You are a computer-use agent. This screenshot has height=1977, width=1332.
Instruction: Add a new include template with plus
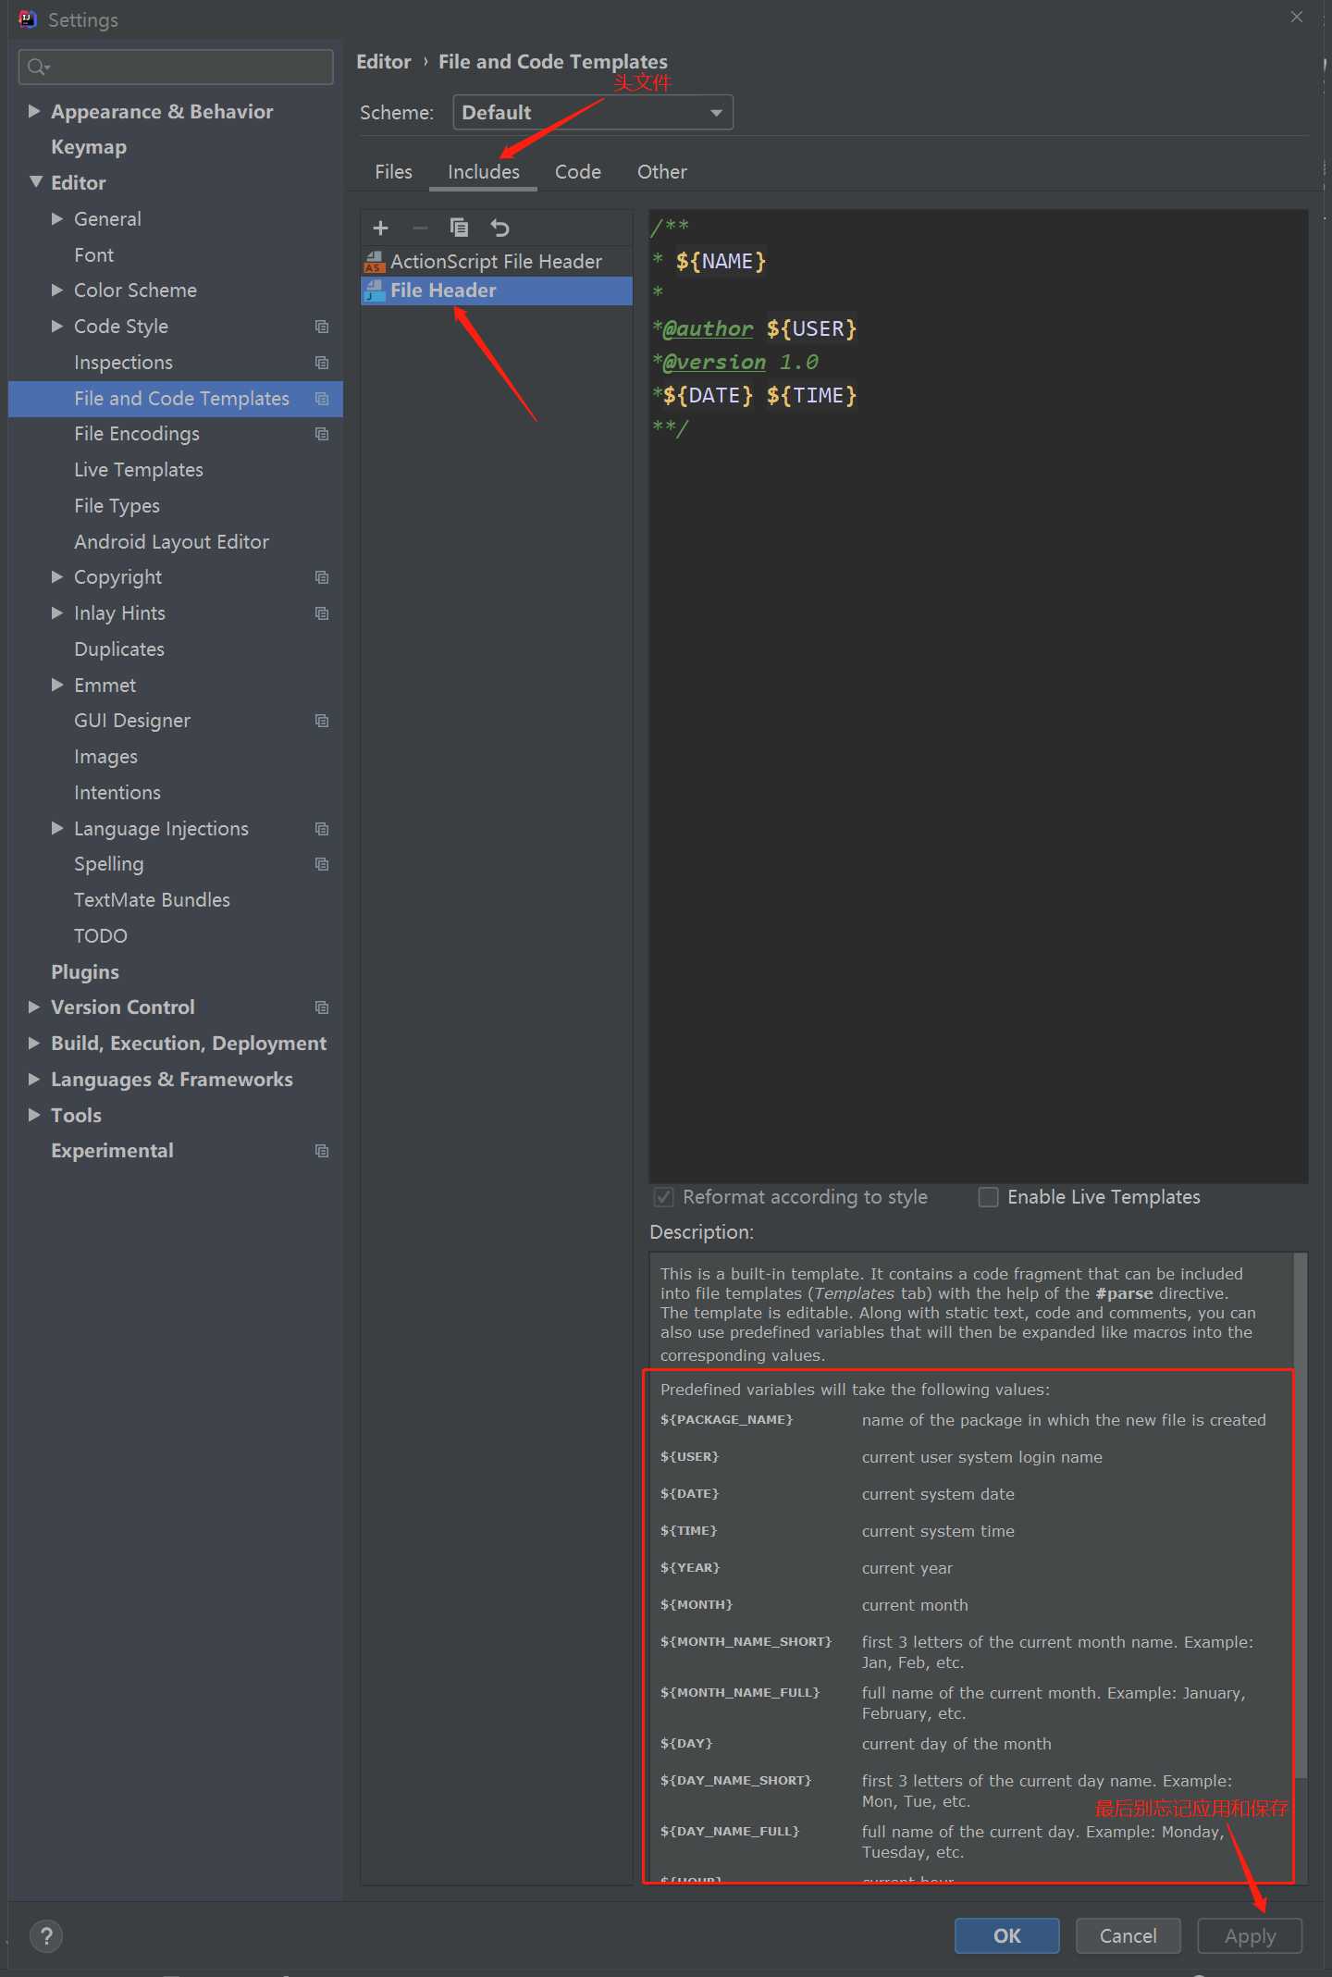[380, 228]
